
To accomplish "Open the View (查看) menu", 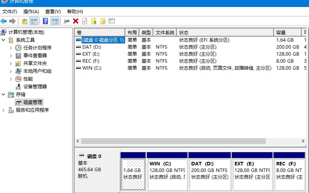I will point(53,12).
